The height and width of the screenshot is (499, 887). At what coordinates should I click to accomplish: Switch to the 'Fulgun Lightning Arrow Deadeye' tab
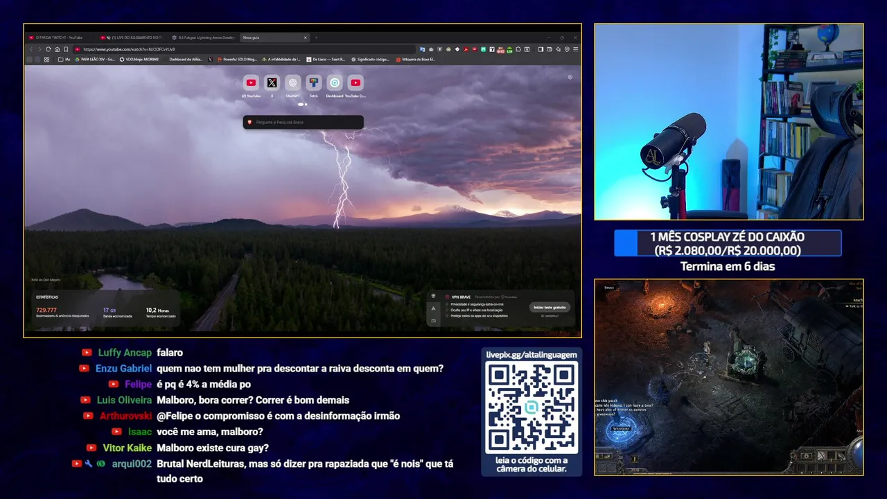(205, 37)
